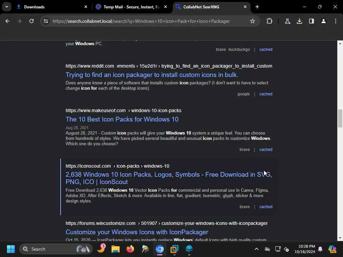343x257 pixels.
Task: Open the blue layered-stack taskbar app
Action: [189, 249]
